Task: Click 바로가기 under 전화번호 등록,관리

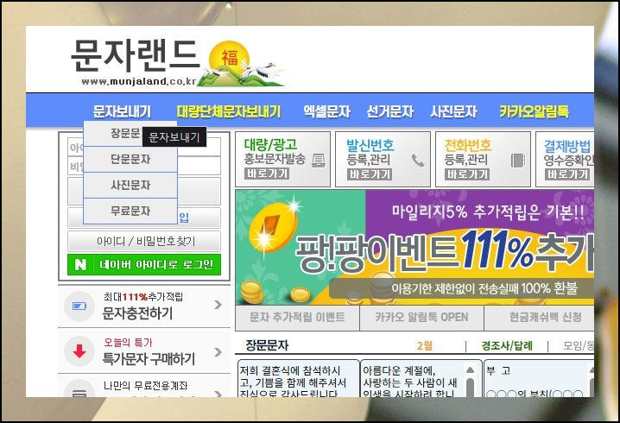Action: click(467, 174)
